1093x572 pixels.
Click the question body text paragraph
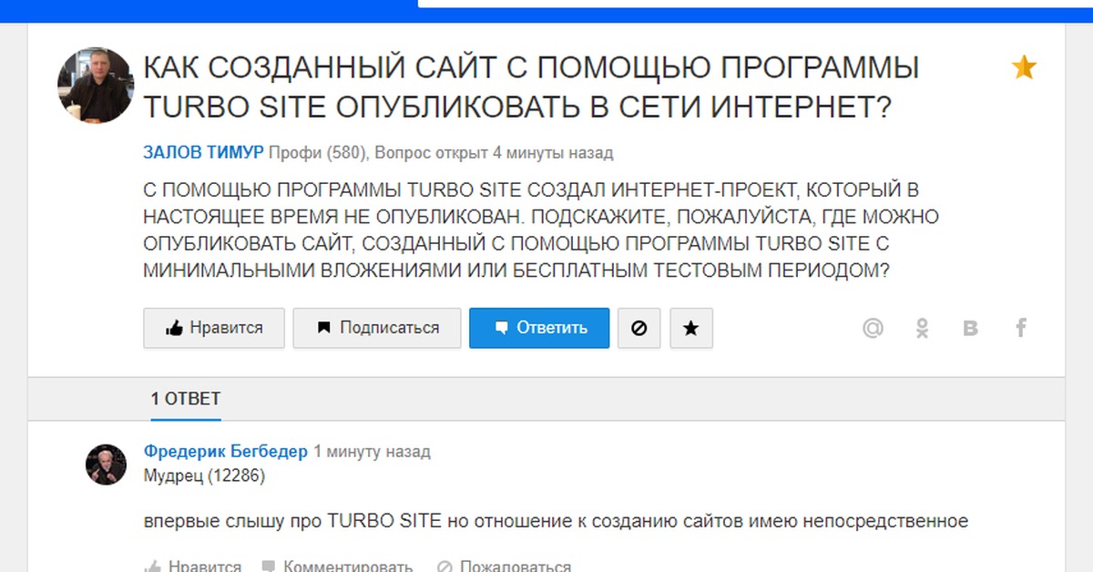pyautogui.click(x=541, y=231)
